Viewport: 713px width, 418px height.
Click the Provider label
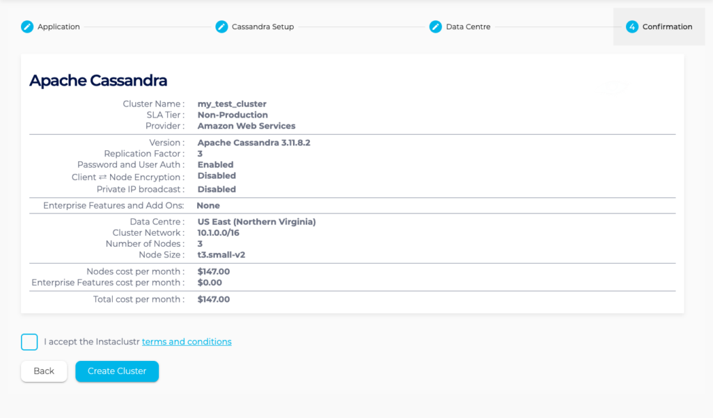pyautogui.click(x=165, y=126)
